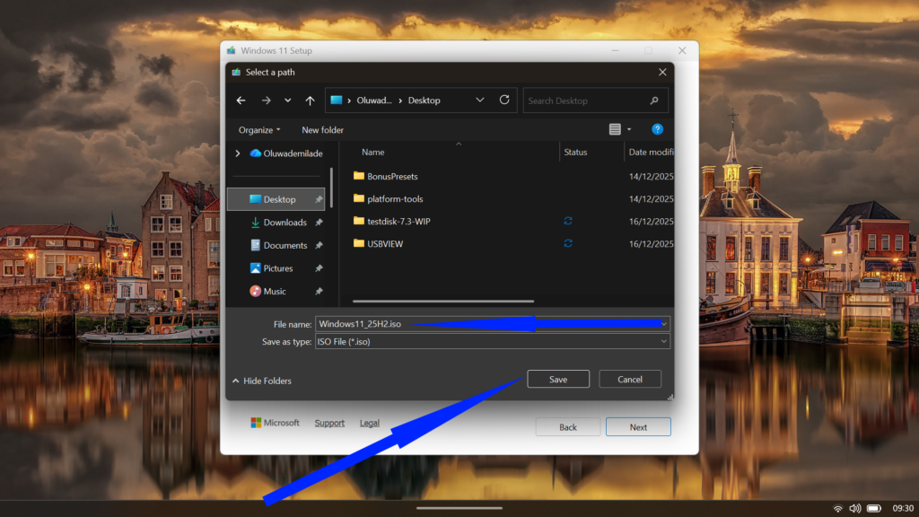Click the view layout icon

pyautogui.click(x=615, y=129)
